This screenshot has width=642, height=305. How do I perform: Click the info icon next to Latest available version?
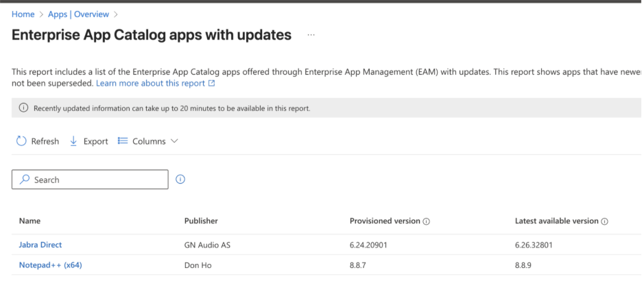point(605,221)
